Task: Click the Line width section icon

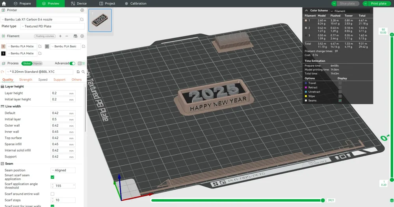Action: tap(2, 106)
